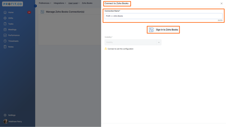
Task: Open Tasks menu label
Action: click(x=11, y=24)
